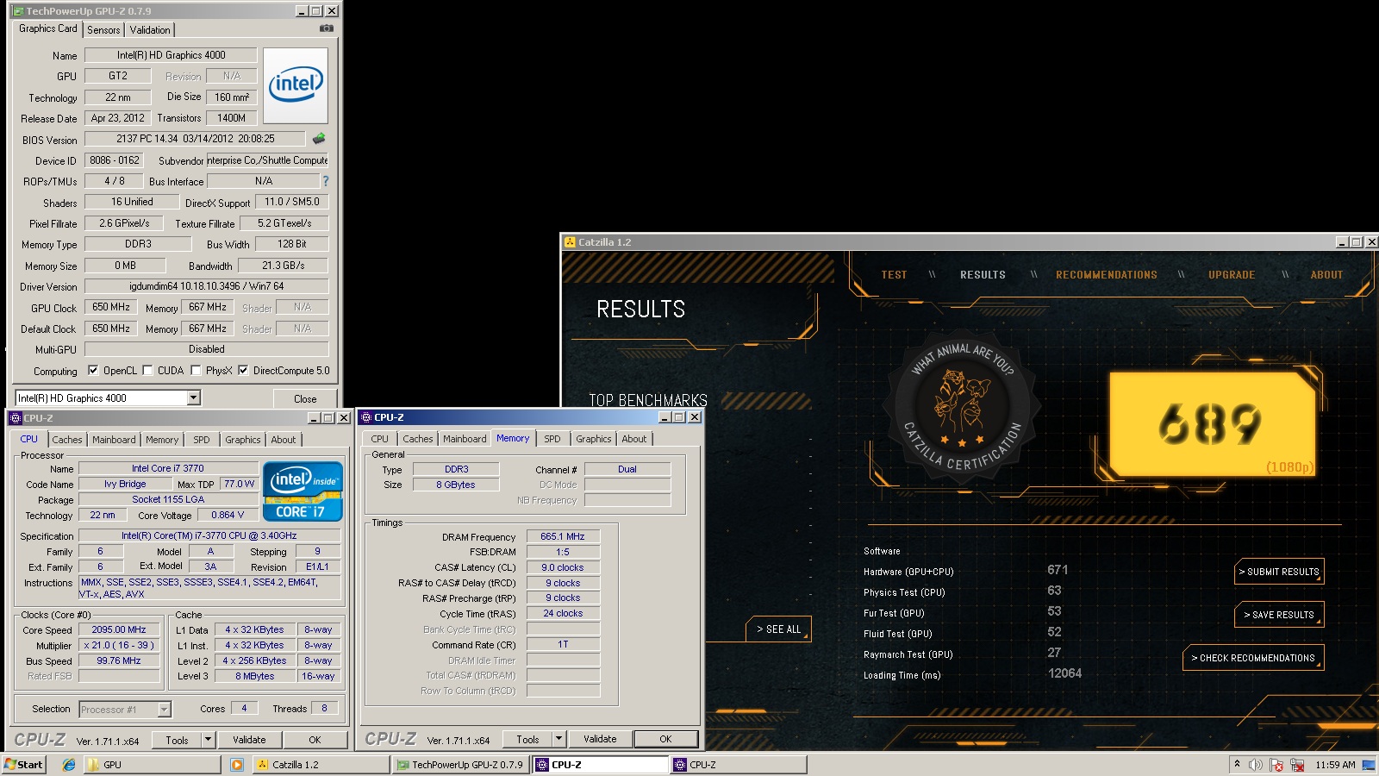Image resolution: width=1379 pixels, height=776 pixels.
Task: Click Validate in Memory CPU-Z window
Action: 600,739
